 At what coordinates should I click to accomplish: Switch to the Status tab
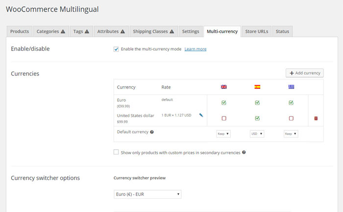tap(282, 31)
